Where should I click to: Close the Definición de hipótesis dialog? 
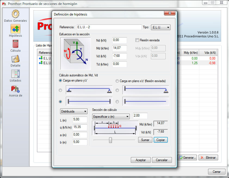click(170, 13)
